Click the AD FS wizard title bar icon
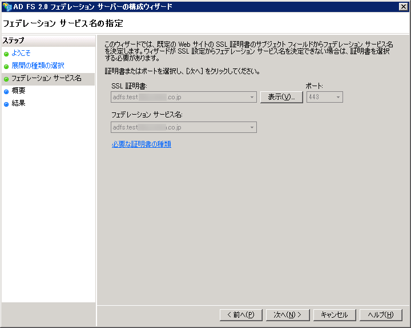This screenshot has height=328, width=411. tap(7, 6)
